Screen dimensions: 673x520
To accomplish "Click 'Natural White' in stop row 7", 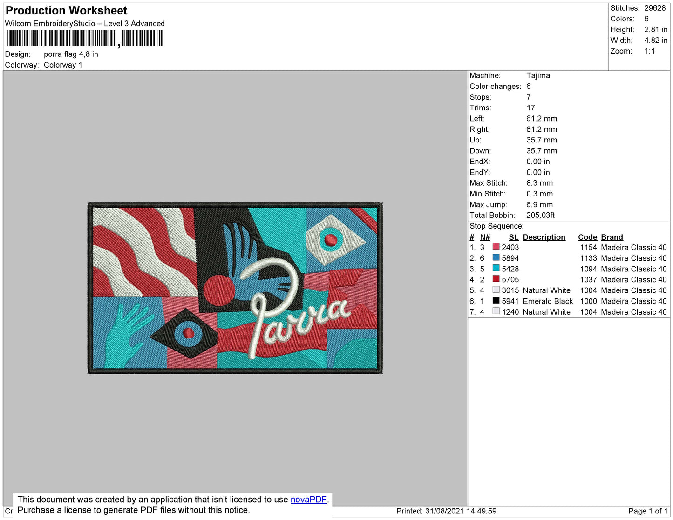I will pyautogui.click(x=546, y=312).
